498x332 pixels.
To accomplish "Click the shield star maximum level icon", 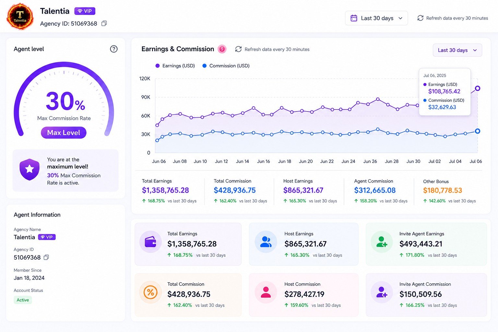I will coord(30,169).
